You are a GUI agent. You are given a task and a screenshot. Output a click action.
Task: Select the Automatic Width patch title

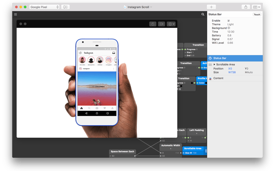pyautogui.click(x=170, y=145)
